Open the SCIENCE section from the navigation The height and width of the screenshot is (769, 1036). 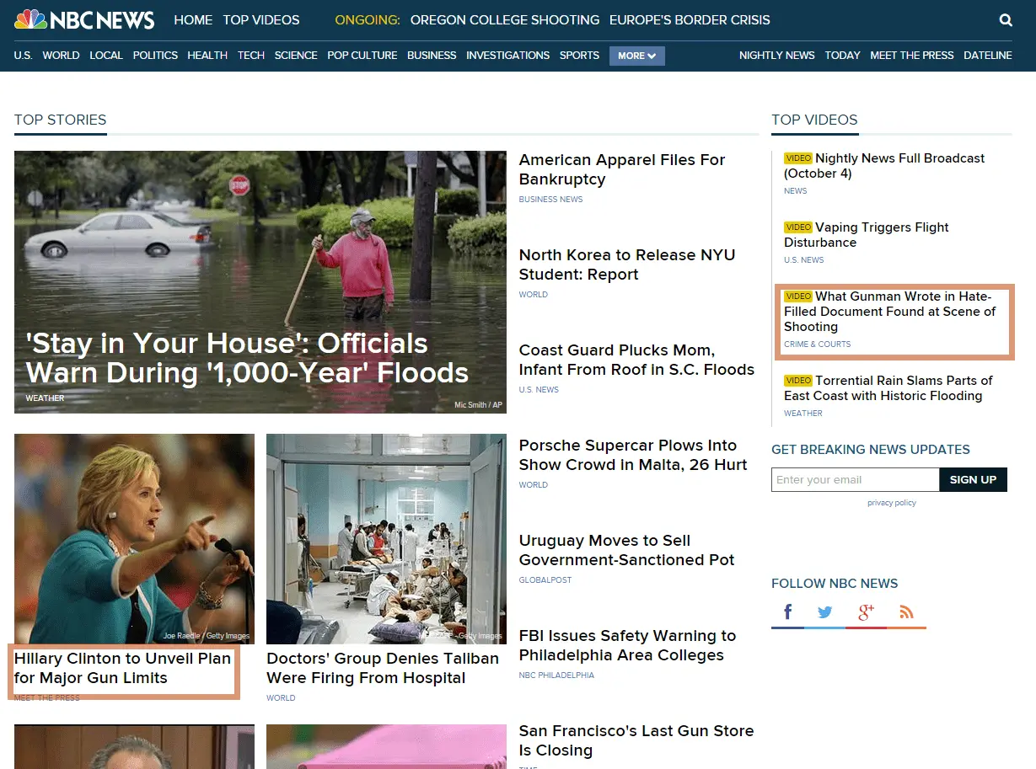(x=296, y=55)
